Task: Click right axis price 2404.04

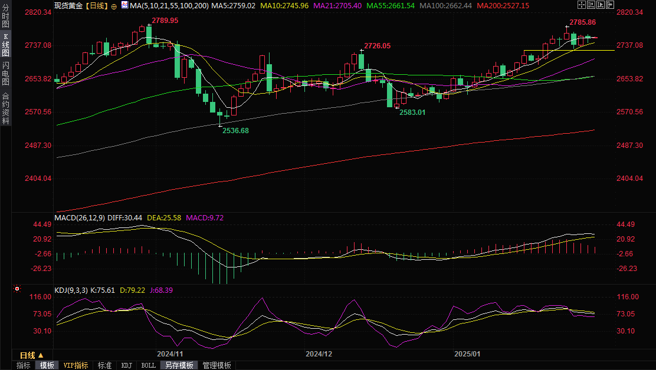Action: pos(629,179)
